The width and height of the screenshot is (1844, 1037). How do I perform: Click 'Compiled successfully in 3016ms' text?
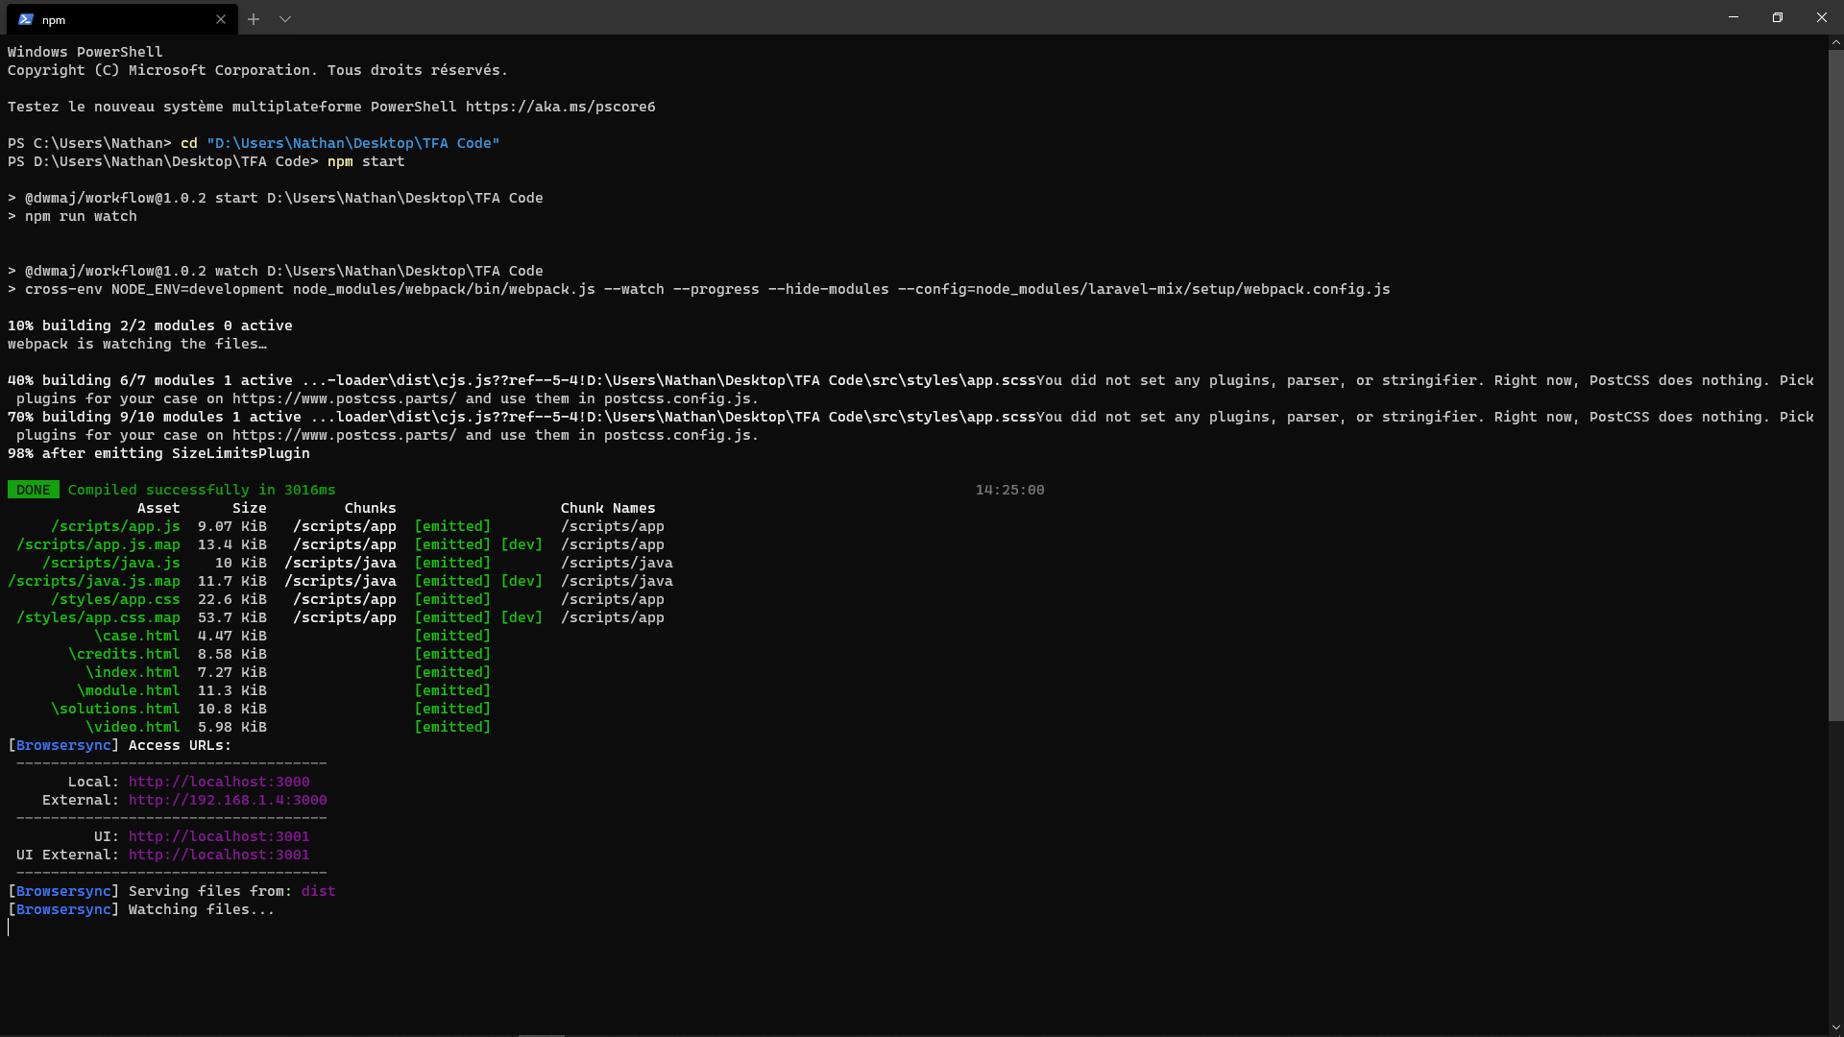pos(202,490)
